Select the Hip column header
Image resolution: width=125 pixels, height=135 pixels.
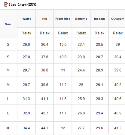pos(44,19)
